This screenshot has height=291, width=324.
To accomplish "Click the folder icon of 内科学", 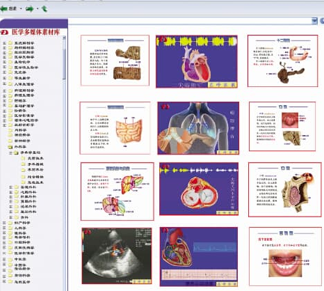I will click(x=10, y=130).
